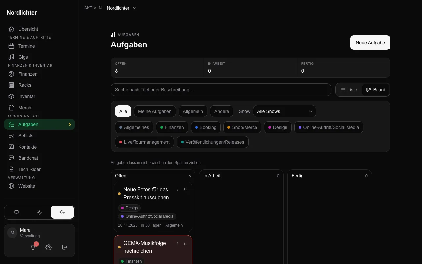The width and height of the screenshot is (422, 264).
Task: Click the Merch shirt icon
Action: pos(11,108)
